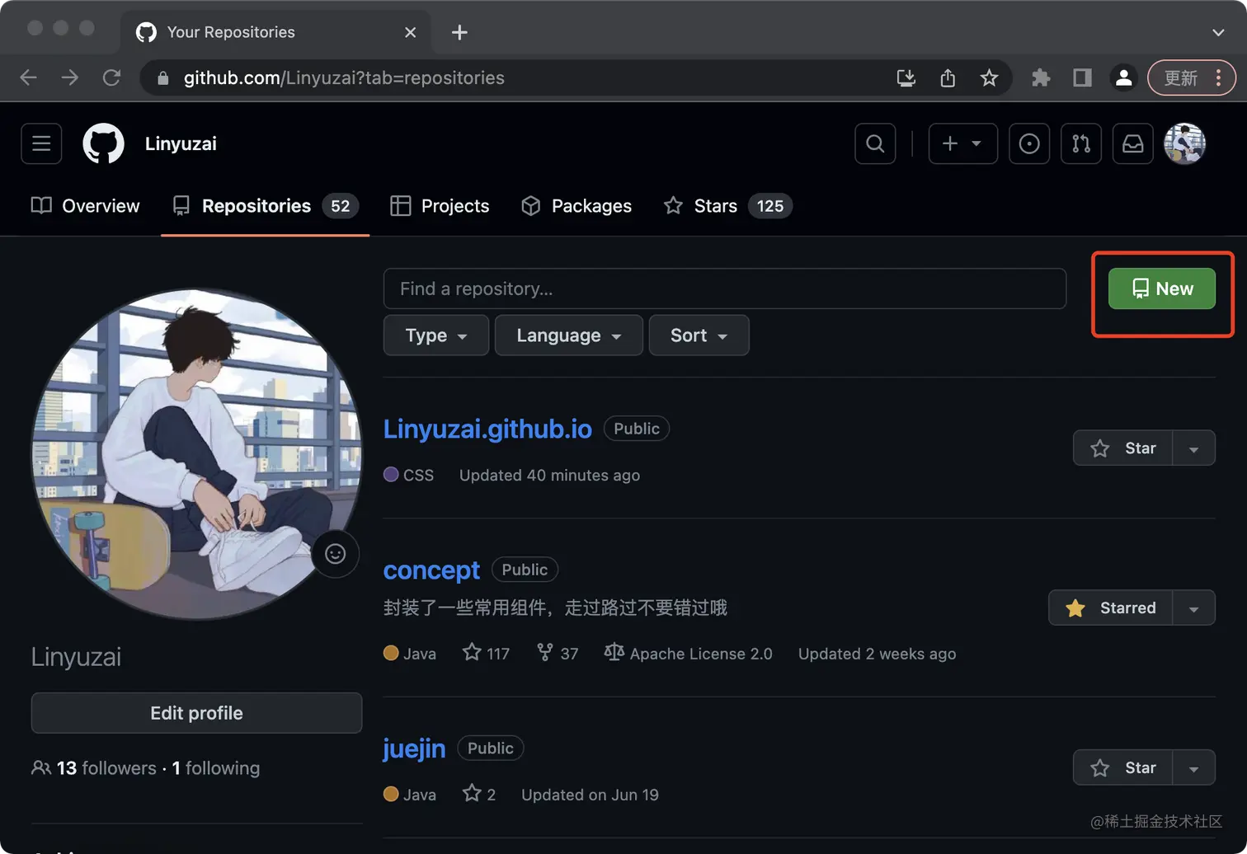Click the GitHub Octocat logo
Image resolution: width=1247 pixels, height=854 pixels.
103,143
